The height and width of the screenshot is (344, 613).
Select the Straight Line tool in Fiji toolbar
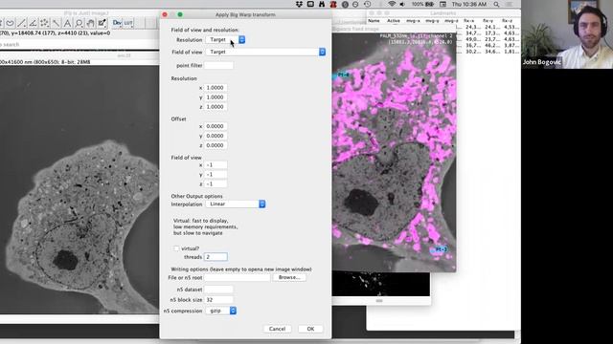tap(22, 23)
